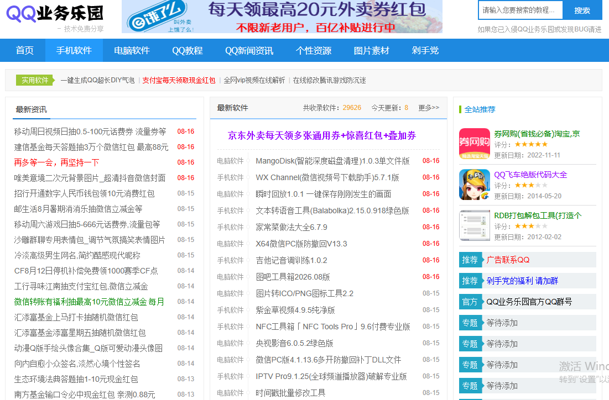Open software 吉他记音调训练1.0.2

(x=292, y=260)
